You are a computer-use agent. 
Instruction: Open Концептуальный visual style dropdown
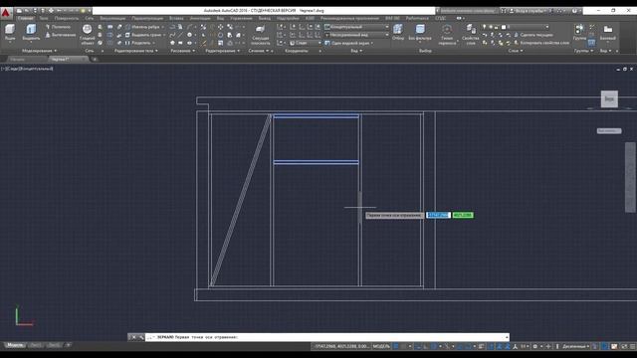[x=356, y=27]
